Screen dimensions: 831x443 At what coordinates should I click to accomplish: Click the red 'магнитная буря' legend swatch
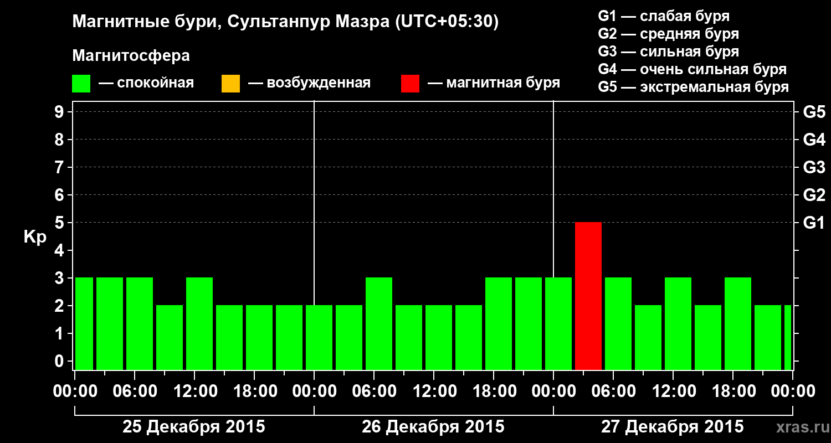[x=411, y=84]
